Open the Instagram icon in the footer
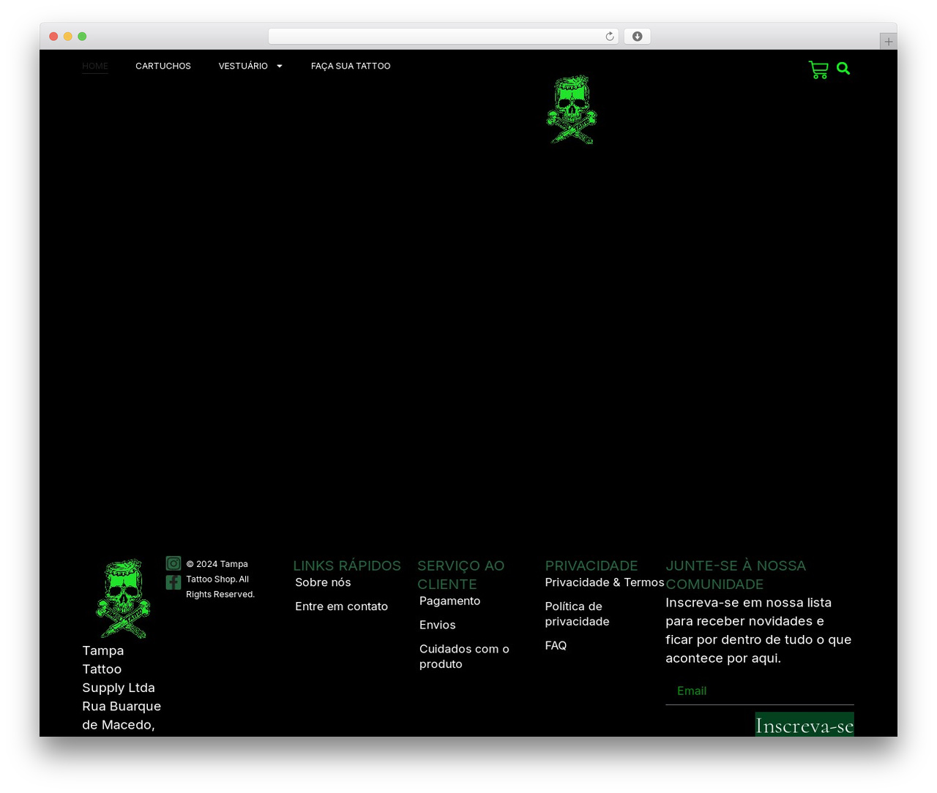The image size is (937, 793). (173, 563)
